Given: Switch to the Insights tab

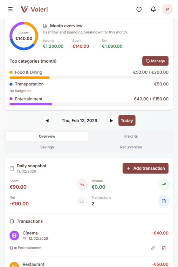Looking at the screenshot, I should [x=131, y=136].
